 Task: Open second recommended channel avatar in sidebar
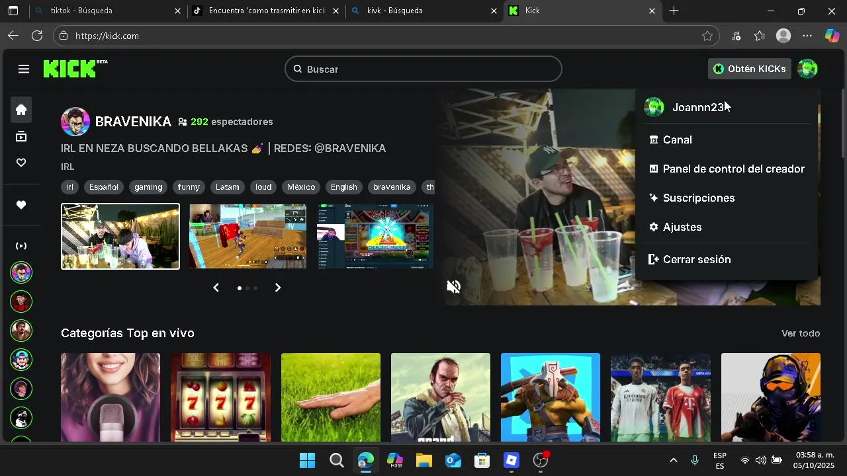(x=21, y=301)
